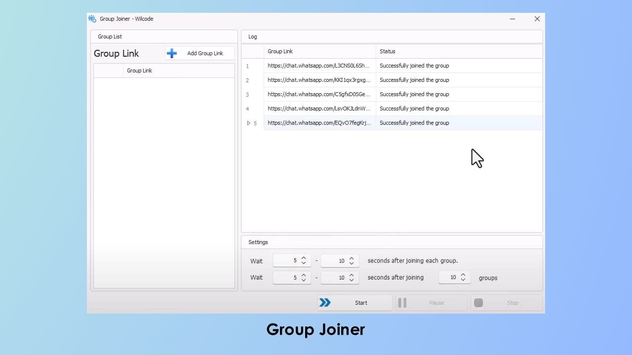
Task: Click the row 5 current-row arrow indicator
Action: pos(249,123)
